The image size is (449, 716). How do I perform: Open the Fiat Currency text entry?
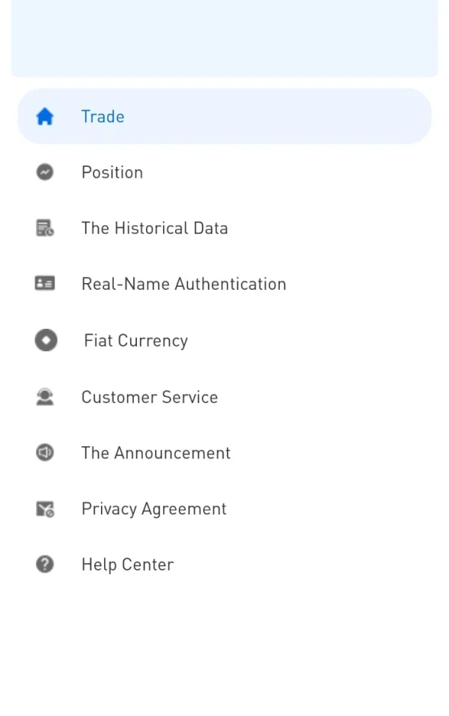point(135,341)
